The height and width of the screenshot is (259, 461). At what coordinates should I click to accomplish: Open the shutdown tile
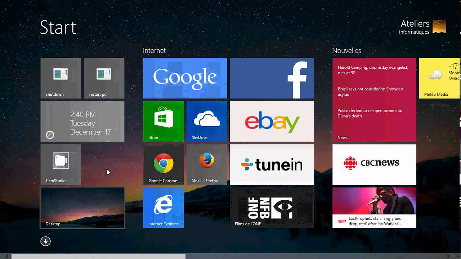(61, 78)
